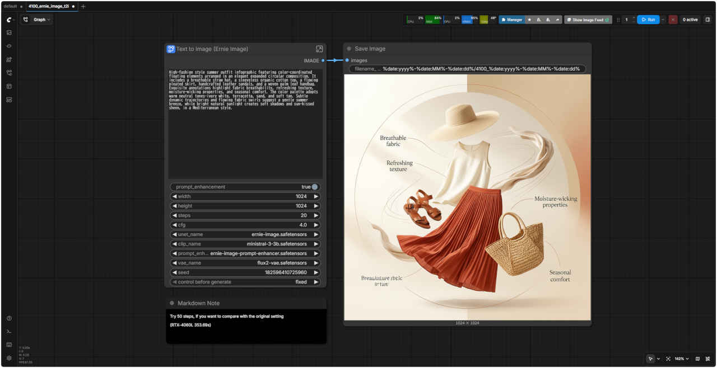Screen dimensions: 717x368
Task: Select the 4100_ernie_image_t2i tab
Action: point(51,6)
